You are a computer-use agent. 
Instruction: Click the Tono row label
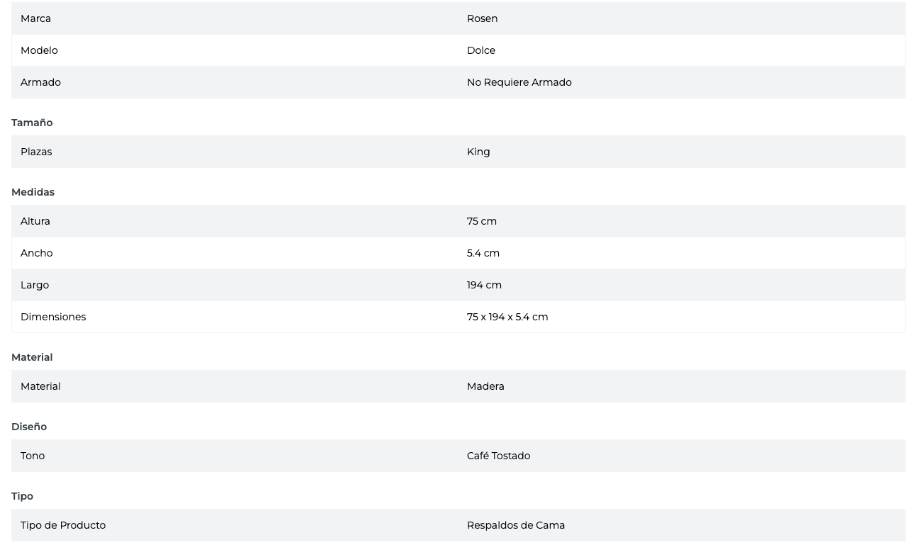tap(33, 456)
